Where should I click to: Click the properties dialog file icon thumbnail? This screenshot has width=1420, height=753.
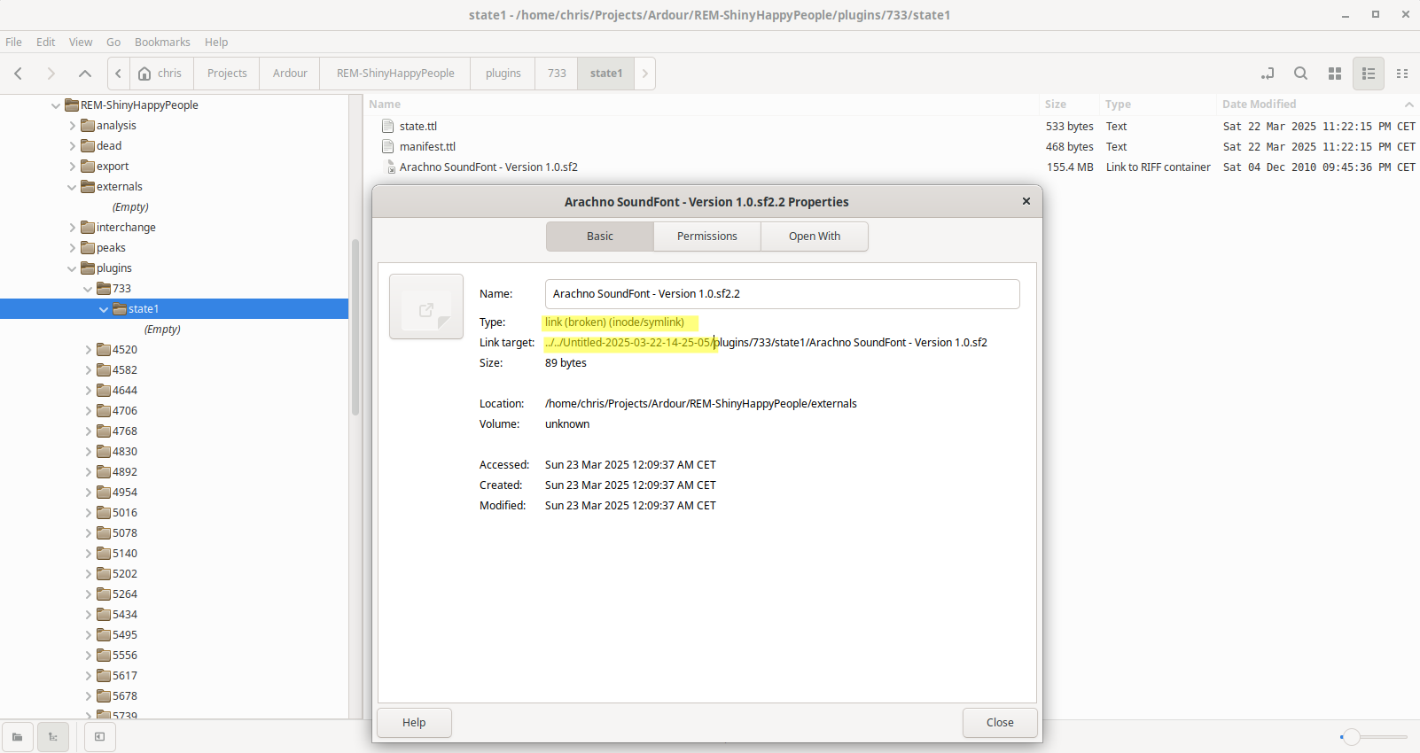[x=426, y=307]
